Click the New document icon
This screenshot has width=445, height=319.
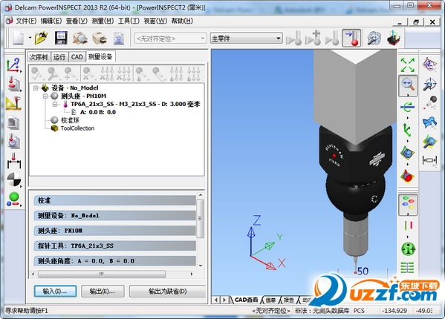[x=18, y=38]
